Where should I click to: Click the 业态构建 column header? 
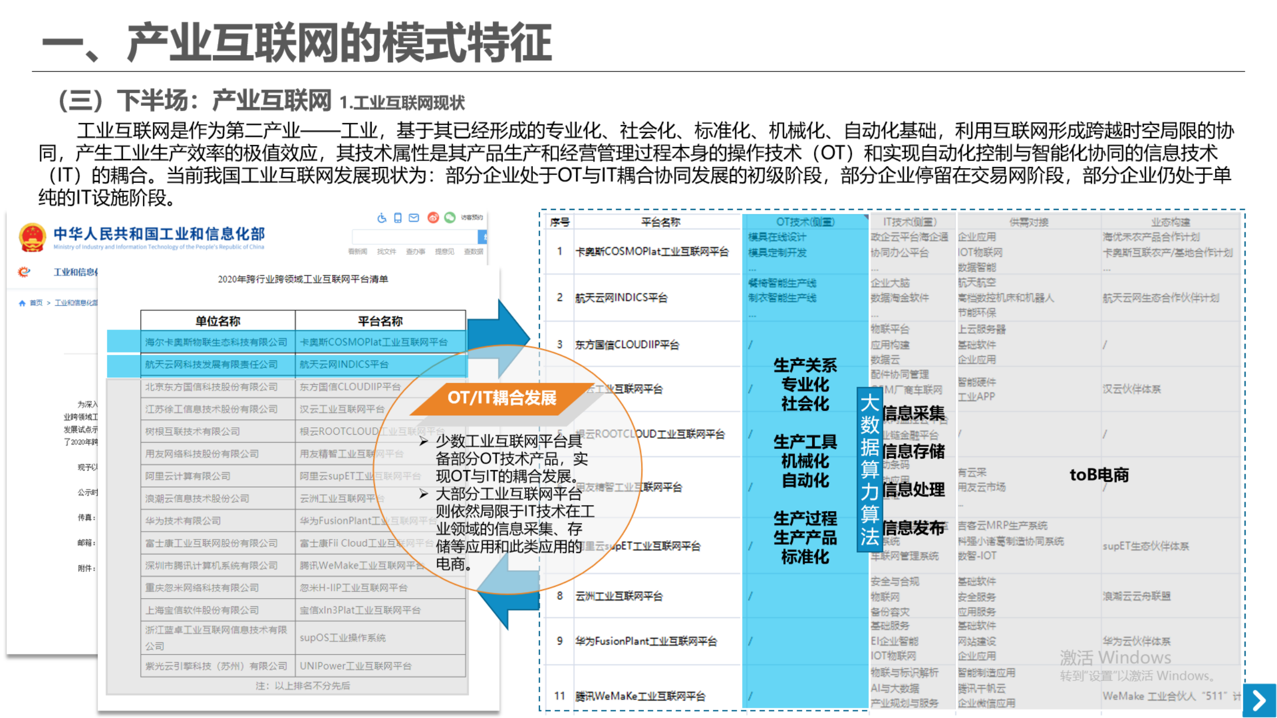coord(1170,222)
